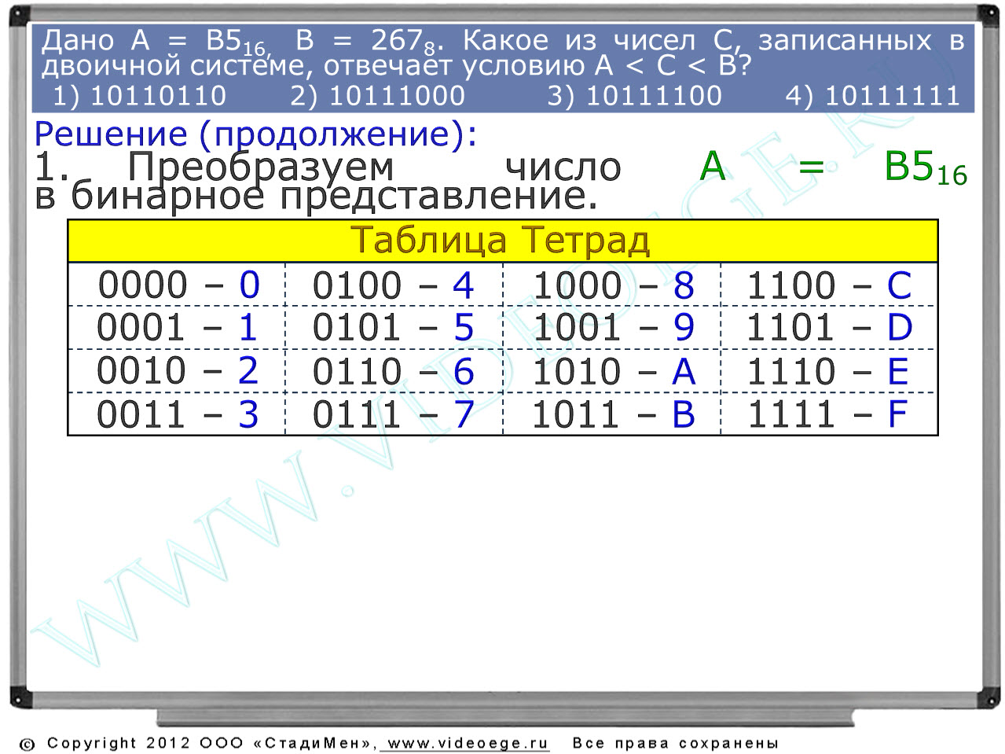This screenshot has width=1005, height=754.
Task: Click table cell '0010 – 2'
Action: tap(177, 370)
